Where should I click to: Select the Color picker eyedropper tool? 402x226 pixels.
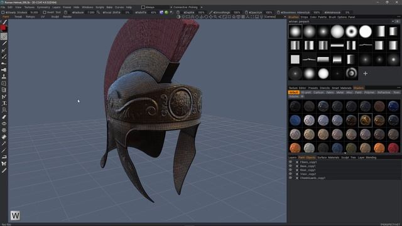(4, 143)
